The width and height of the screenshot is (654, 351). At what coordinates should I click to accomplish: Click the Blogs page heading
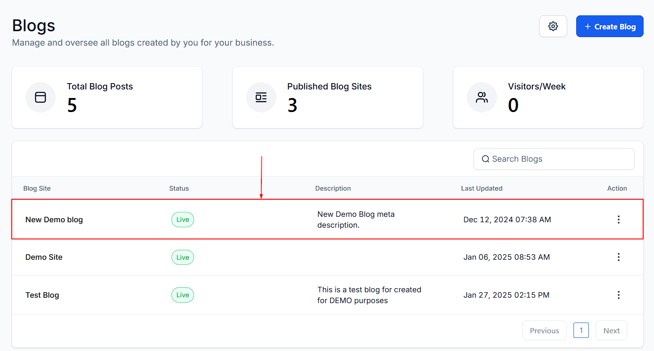click(x=33, y=25)
